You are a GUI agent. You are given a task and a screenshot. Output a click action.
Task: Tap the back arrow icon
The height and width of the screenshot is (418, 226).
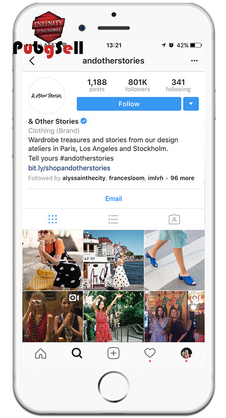32,61
